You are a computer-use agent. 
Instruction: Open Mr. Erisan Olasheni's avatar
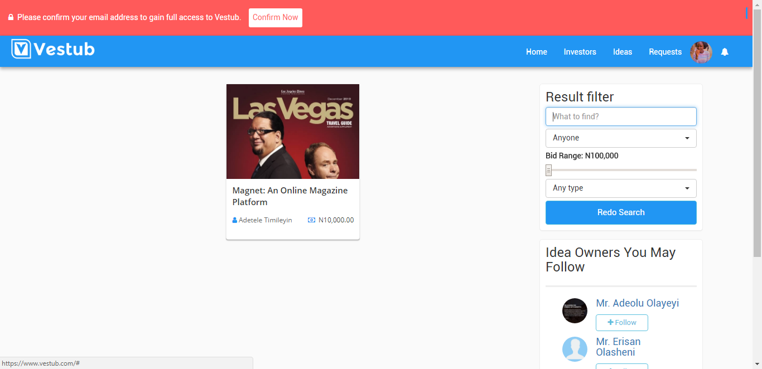point(575,349)
